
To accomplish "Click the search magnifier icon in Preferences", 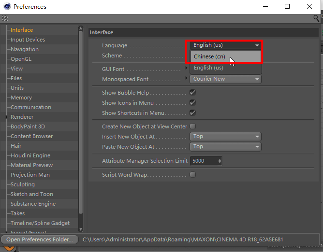I will (317, 18).
